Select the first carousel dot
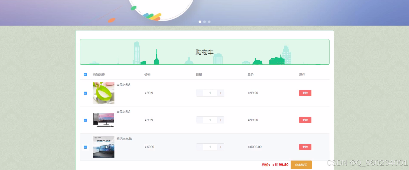The image size is (409, 170). (x=200, y=22)
